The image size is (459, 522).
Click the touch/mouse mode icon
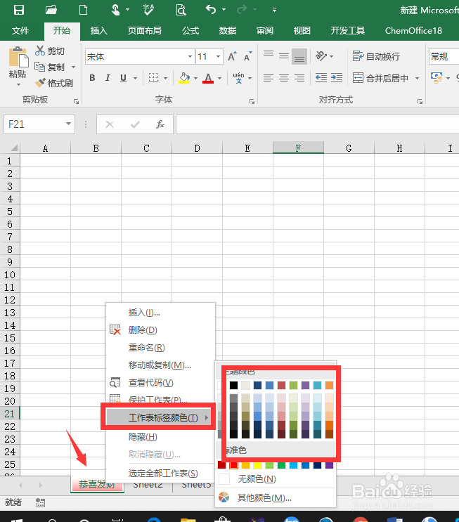(115, 10)
